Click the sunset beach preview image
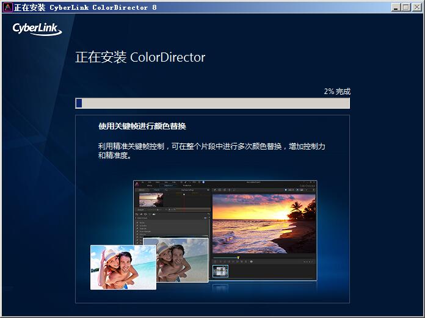Image resolution: width=425 pixels, height=318 pixels. [x=264, y=224]
